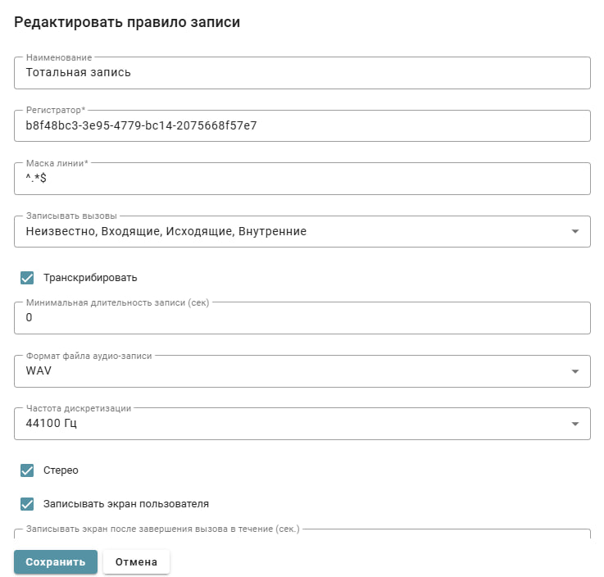604x577 pixels.
Task: Toggle the 'Стерео' checkbox
Action: [x=27, y=470]
